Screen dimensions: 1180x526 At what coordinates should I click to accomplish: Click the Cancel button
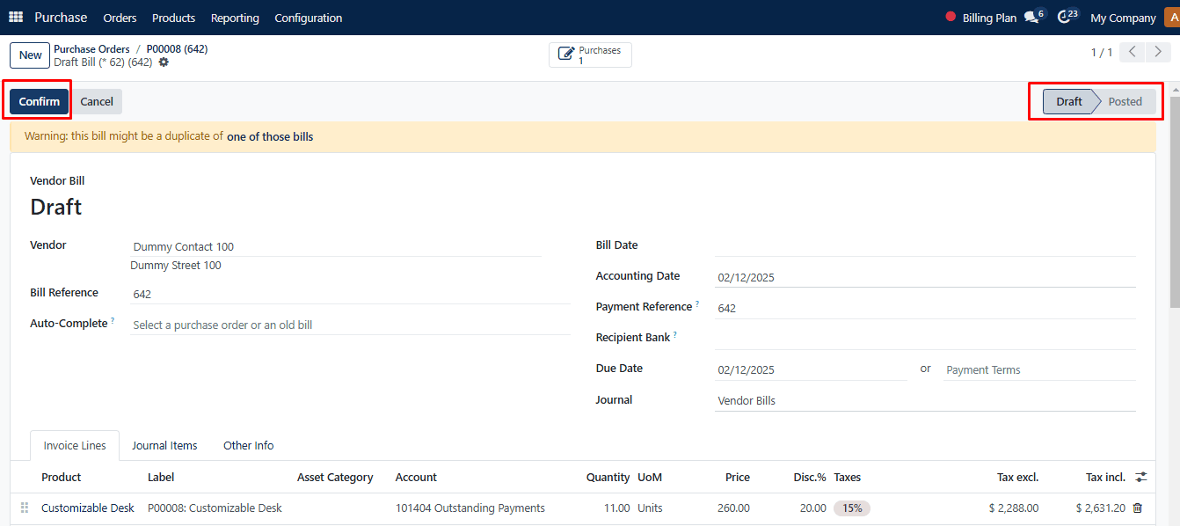point(97,101)
